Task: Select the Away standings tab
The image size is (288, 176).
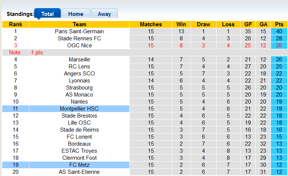Action: 104,14
